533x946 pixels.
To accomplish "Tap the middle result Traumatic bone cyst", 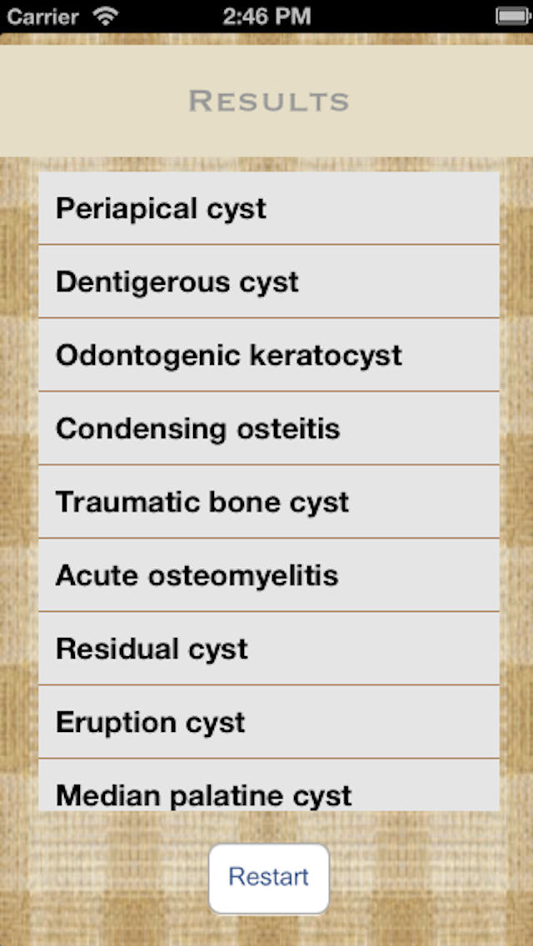I will pos(266,500).
